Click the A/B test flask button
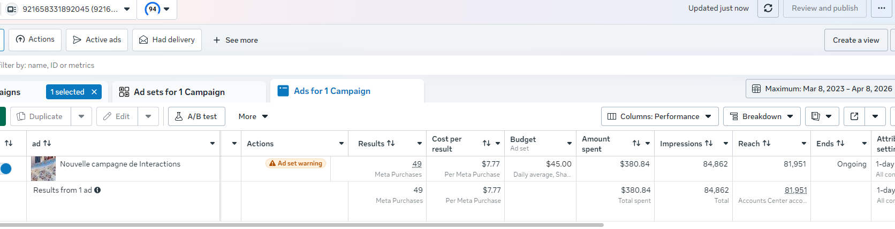Screen dimensions: 895x229 196,116
